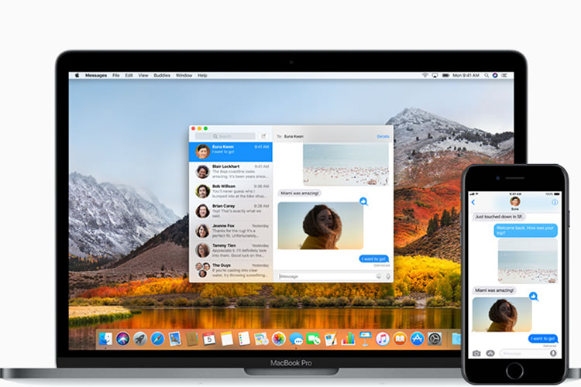Tap thumbs-up tapback on iPhone portrait photo
Screen dimensions: 581x387
click(533, 296)
